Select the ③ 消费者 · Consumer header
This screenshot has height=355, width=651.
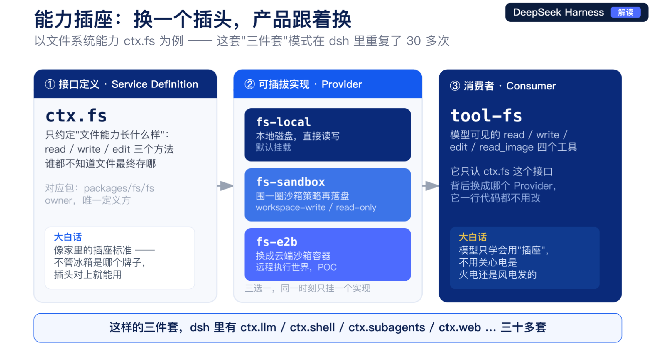(x=503, y=86)
